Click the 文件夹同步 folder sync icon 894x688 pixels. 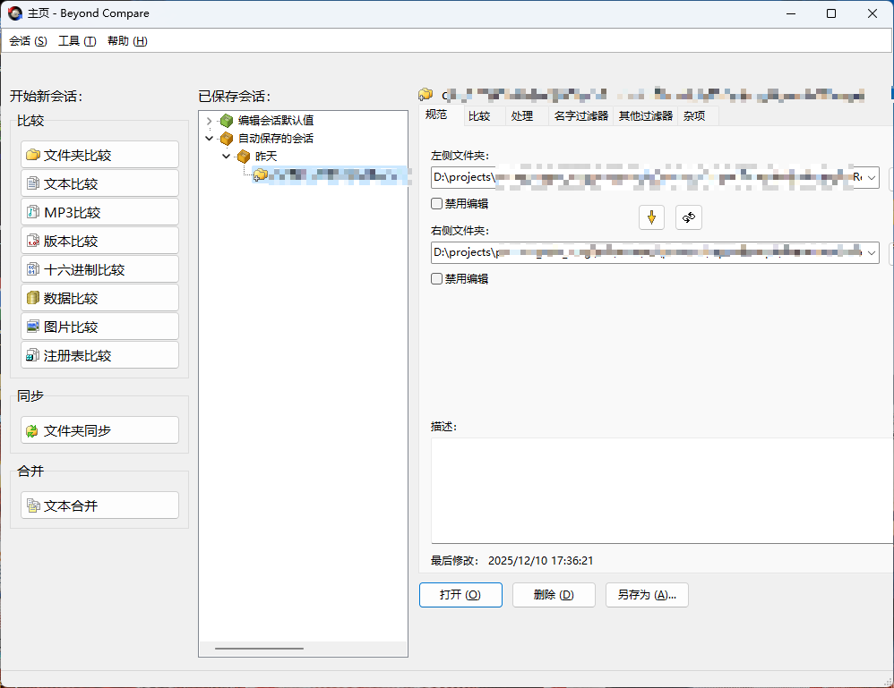[x=33, y=430]
